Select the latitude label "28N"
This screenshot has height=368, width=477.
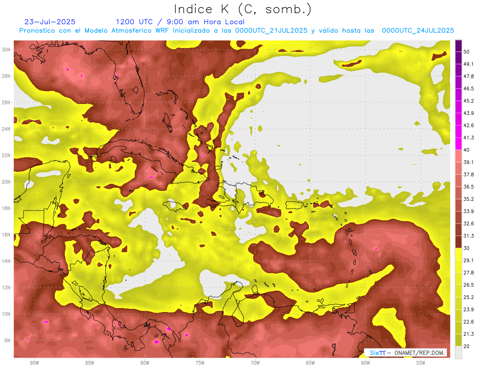click(x=6, y=76)
